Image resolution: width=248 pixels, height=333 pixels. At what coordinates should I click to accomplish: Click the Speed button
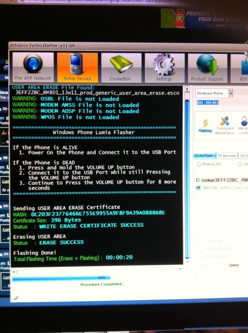(234, 265)
